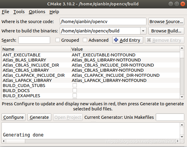Toggle the BUILD_EXAMPLES checkbox
Screen dimensions: 187x147
[x=75, y=95]
